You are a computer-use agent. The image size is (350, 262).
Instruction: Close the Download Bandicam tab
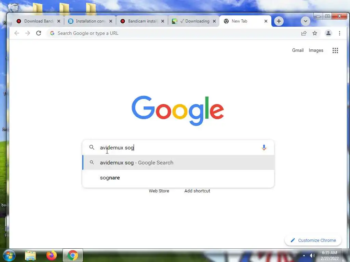59,21
